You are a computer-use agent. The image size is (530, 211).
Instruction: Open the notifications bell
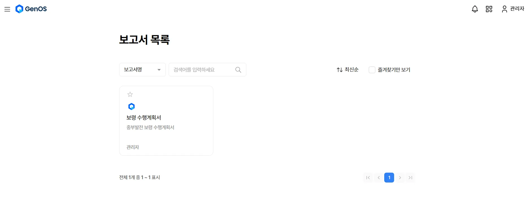click(x=475, y=9)
